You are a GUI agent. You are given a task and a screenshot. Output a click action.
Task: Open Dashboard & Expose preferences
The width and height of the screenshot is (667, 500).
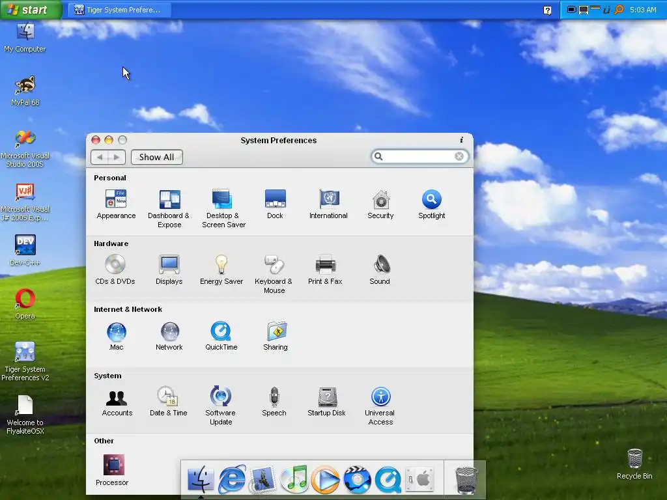click(169, 208)
